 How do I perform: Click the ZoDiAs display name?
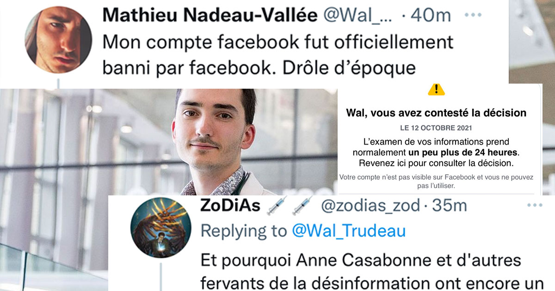point(230,206)
